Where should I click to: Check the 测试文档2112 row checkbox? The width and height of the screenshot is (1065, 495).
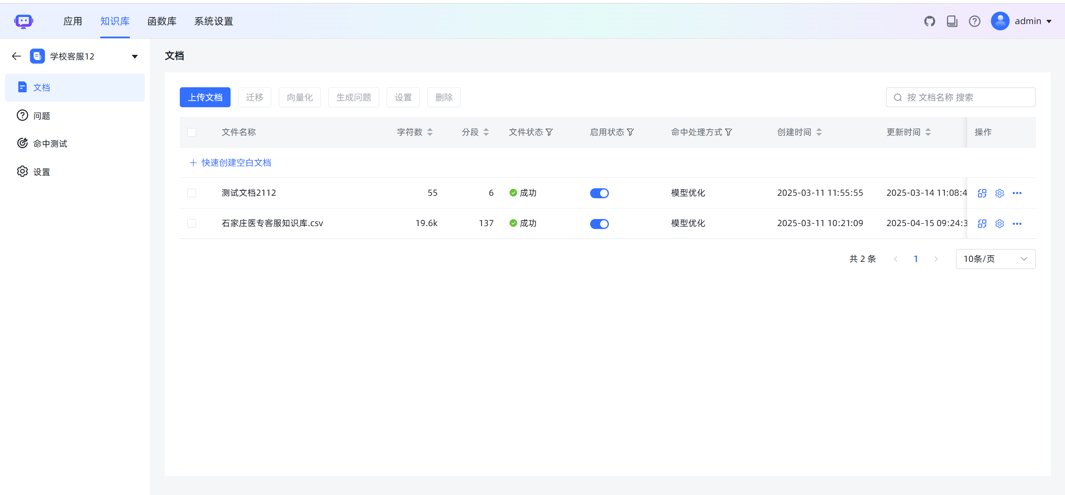point(191,193)
